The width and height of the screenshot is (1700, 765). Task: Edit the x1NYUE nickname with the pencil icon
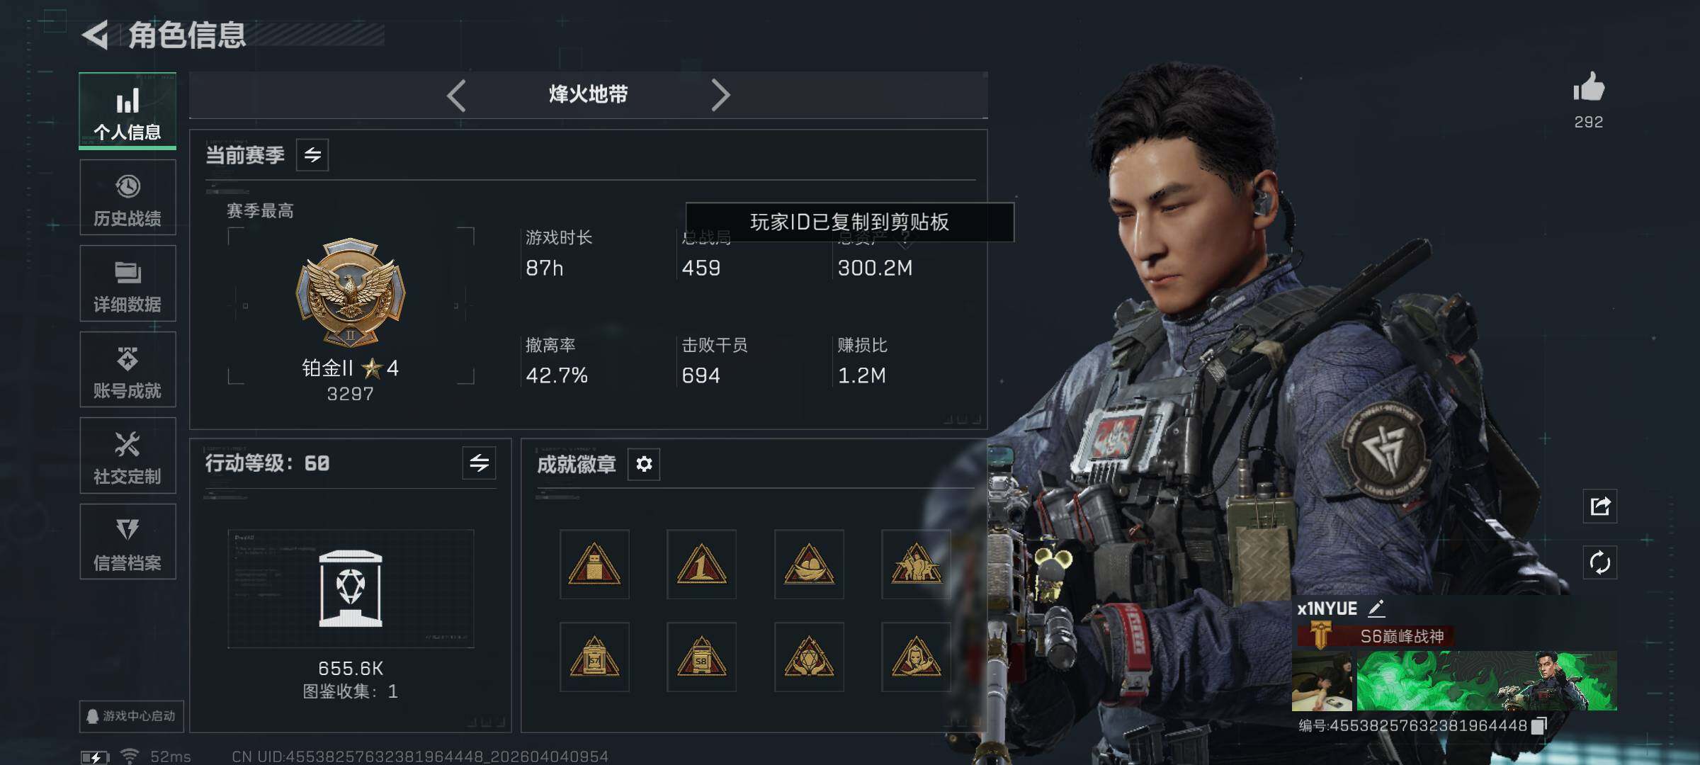click(1376, 608)
